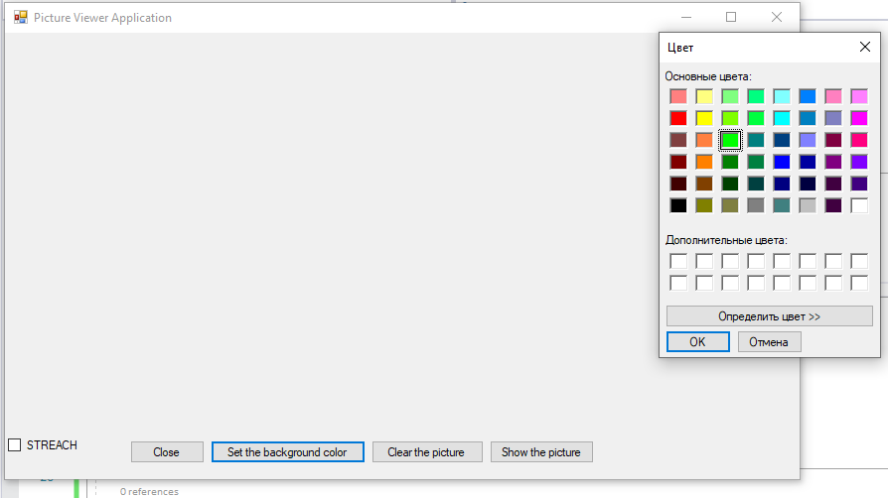The width and height of the screenshot is (888, 498).
Task: Click Set the background color button
Action: [288, 452]
